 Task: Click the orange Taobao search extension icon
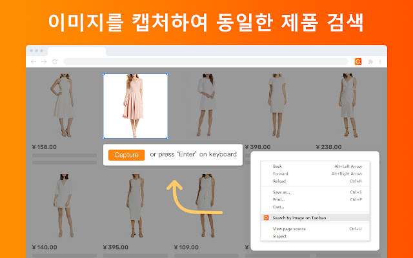[358, 62]
